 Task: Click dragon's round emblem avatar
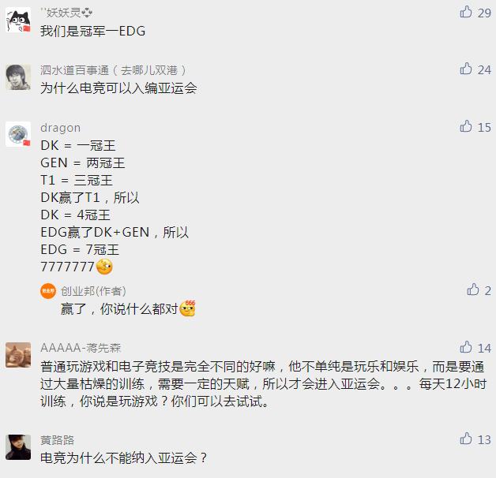click(18, 134)
